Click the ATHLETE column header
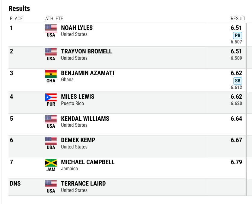This screenshot has width=252, height=204. point(54,19)
